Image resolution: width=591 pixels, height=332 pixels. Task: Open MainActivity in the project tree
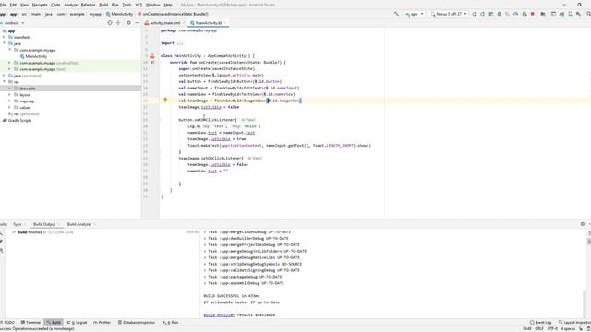click(36, 56)
